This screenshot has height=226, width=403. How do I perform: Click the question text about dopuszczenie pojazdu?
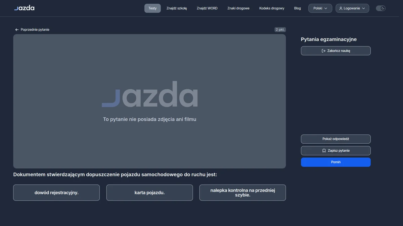(115, 175)
